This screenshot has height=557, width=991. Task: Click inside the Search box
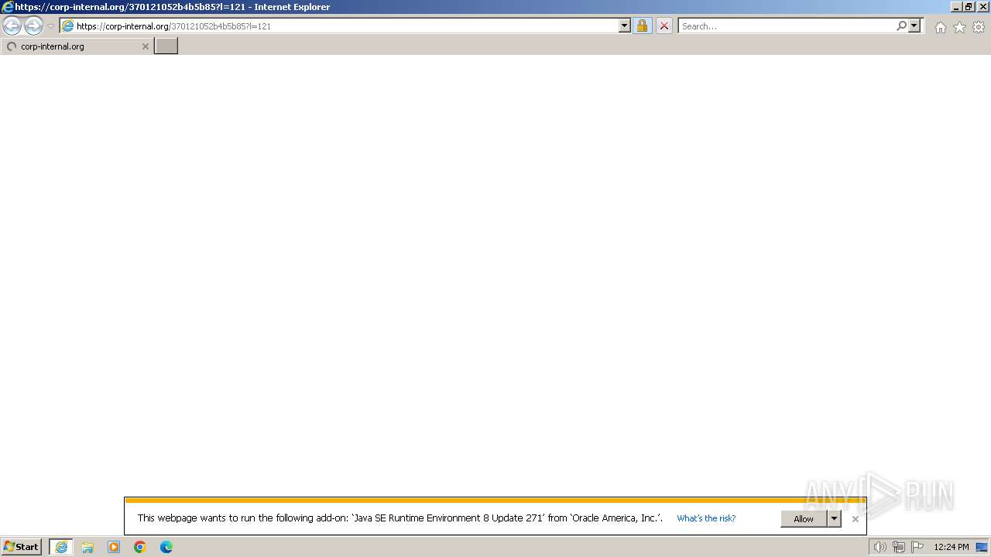coord(787,26)
